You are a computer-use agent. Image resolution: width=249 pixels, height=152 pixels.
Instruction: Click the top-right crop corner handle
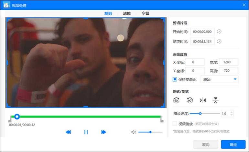[x=163, y=19]
